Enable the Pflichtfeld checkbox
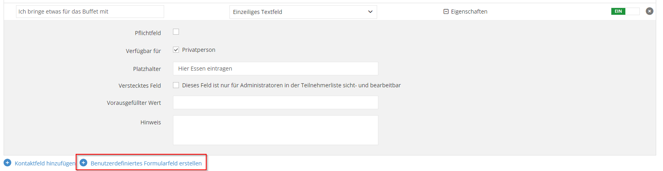Image resolution: width=663 pixels, height=171 pixels. [176, 32]
